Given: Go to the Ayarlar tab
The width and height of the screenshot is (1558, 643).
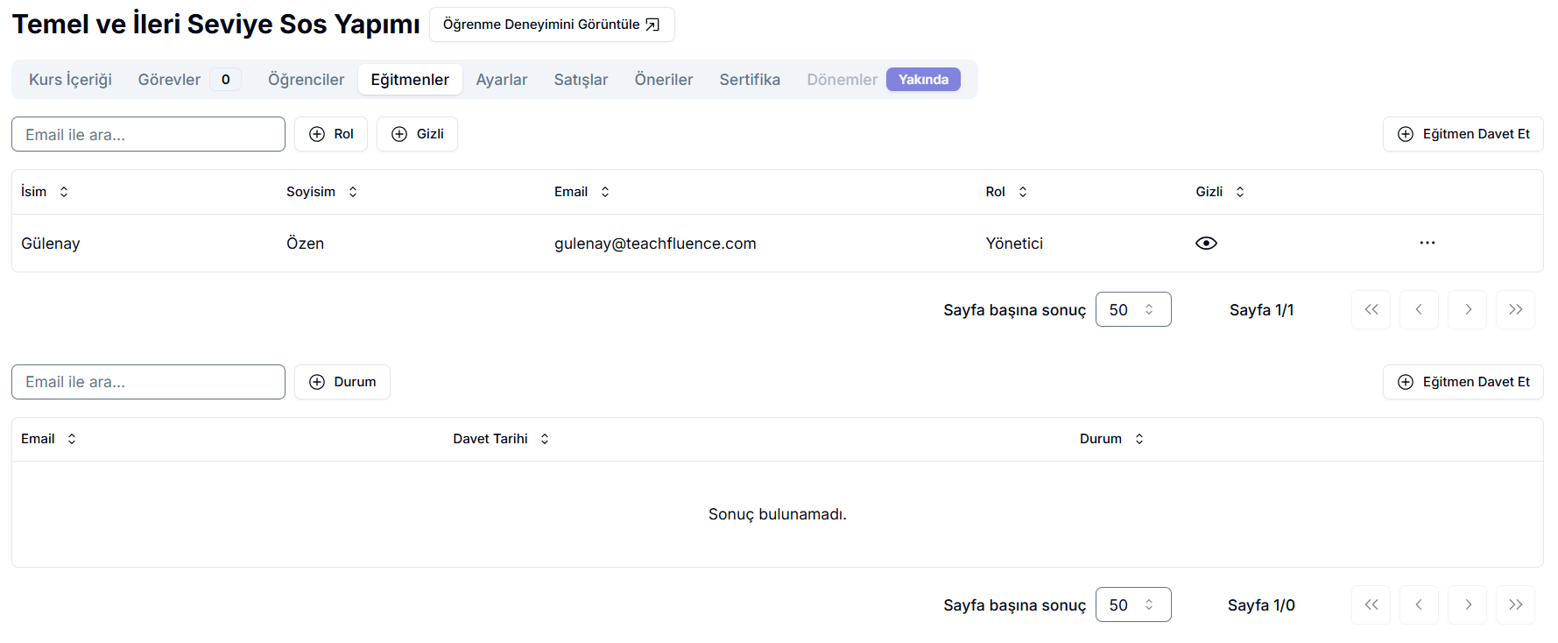Looking at the screenshot, I should click(x=502, y=80).
